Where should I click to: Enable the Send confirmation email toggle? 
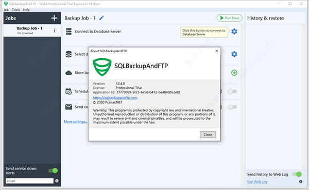(232, 107)
